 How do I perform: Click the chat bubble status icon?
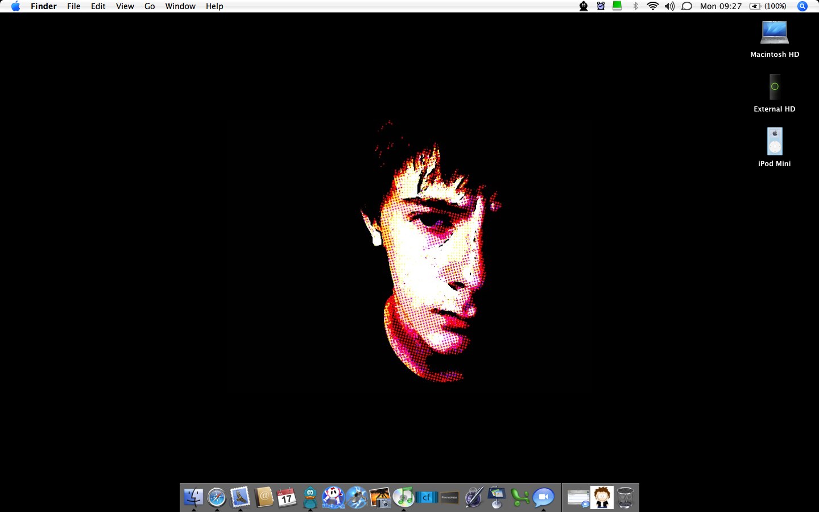point(687,6)
